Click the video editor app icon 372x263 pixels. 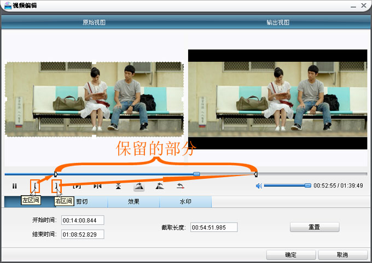click(8, 5)
